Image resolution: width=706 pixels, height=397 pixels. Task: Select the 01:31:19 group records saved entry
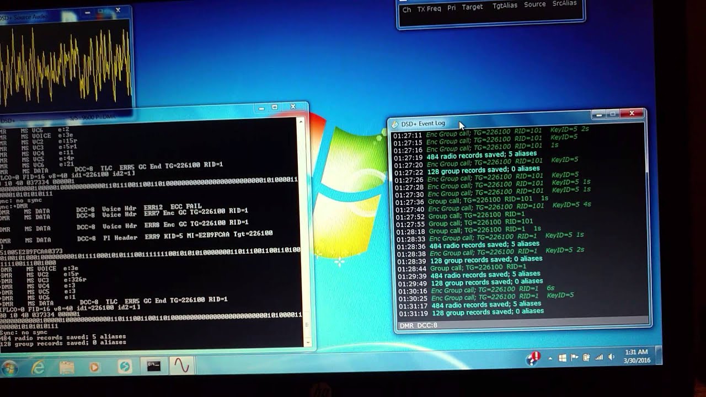pos(471,313)
